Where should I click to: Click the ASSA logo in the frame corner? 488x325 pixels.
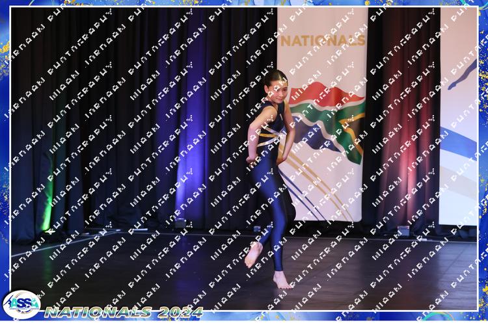(x=21, y=305)
